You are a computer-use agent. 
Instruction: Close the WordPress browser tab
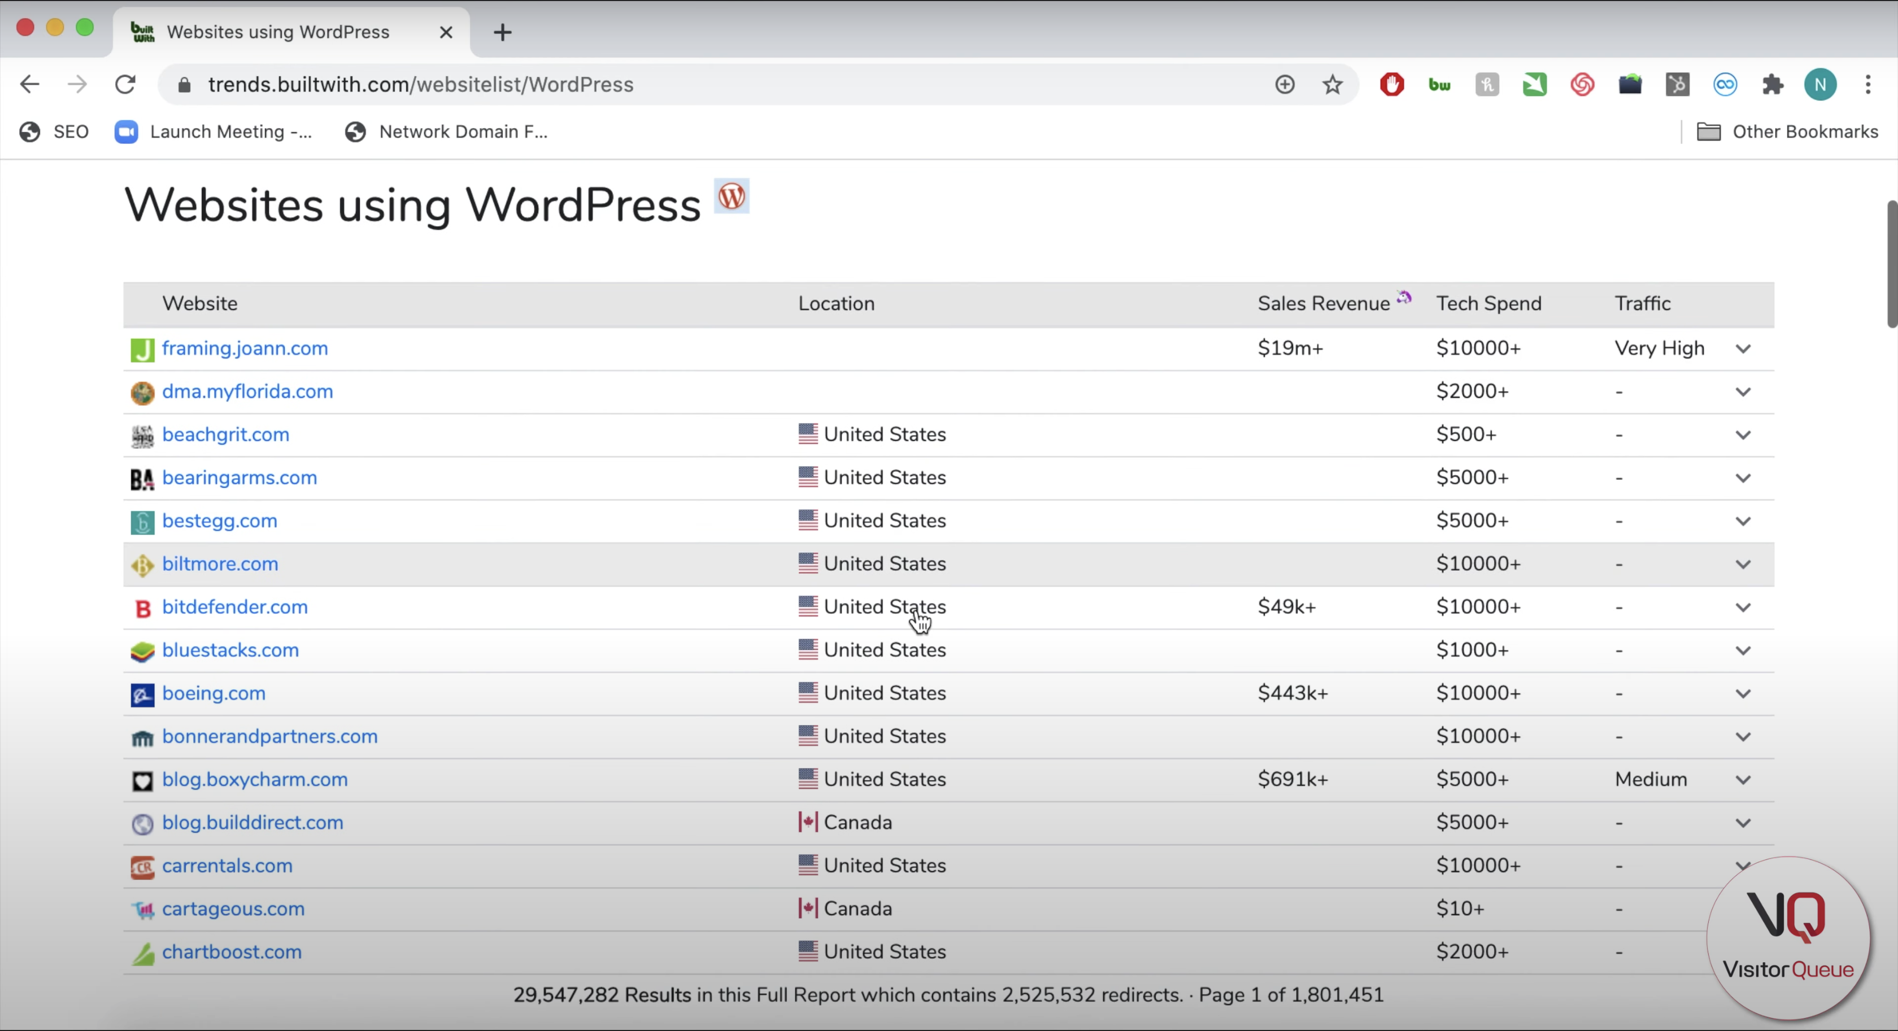pyautogui.click(x=446, y=32)
